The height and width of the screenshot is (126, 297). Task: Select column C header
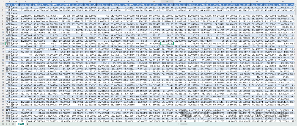click(26, 2)
